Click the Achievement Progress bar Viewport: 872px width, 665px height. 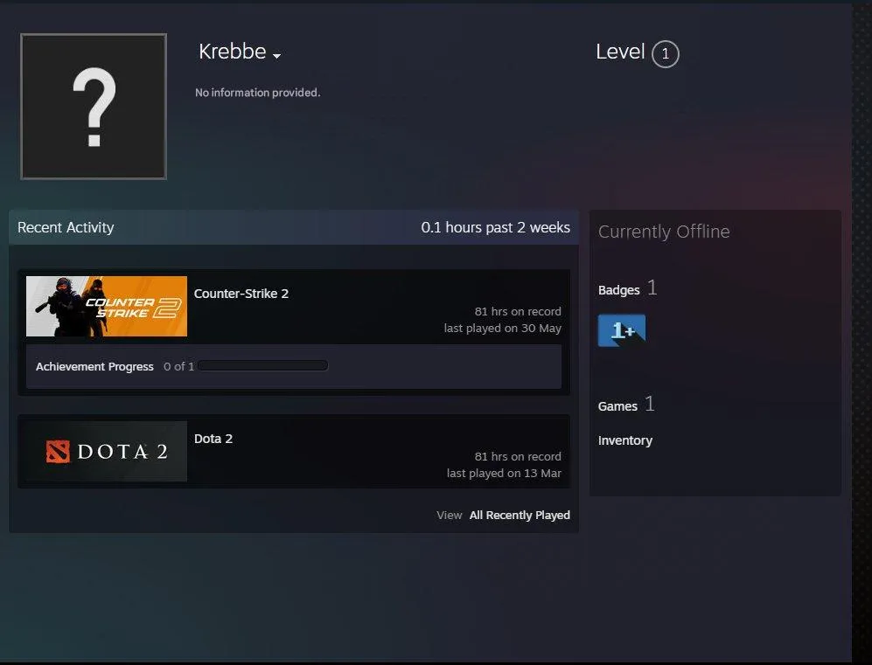point(262,365)
